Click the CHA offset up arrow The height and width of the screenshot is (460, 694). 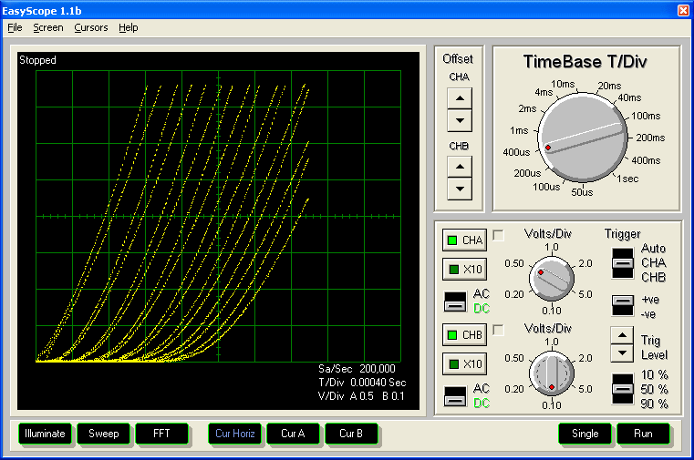[x=460, y=97]
